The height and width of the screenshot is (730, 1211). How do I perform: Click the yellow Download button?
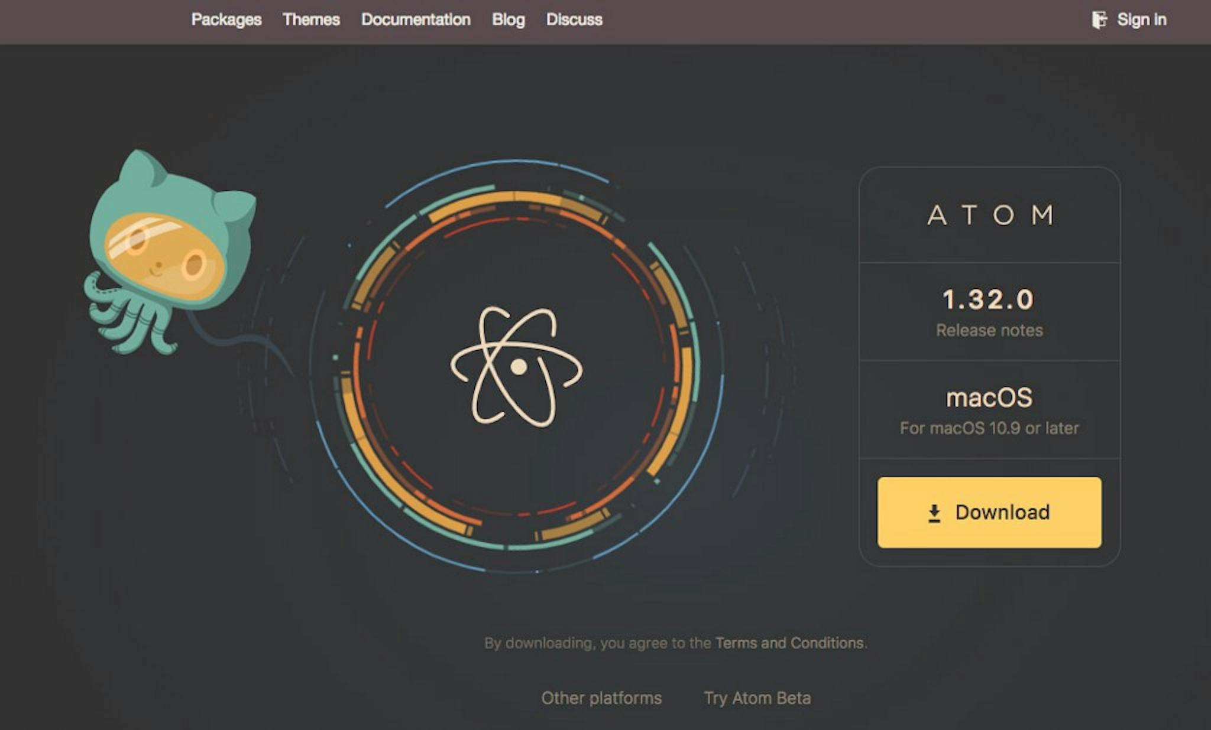pyautogui.click(x=989, y=513)
